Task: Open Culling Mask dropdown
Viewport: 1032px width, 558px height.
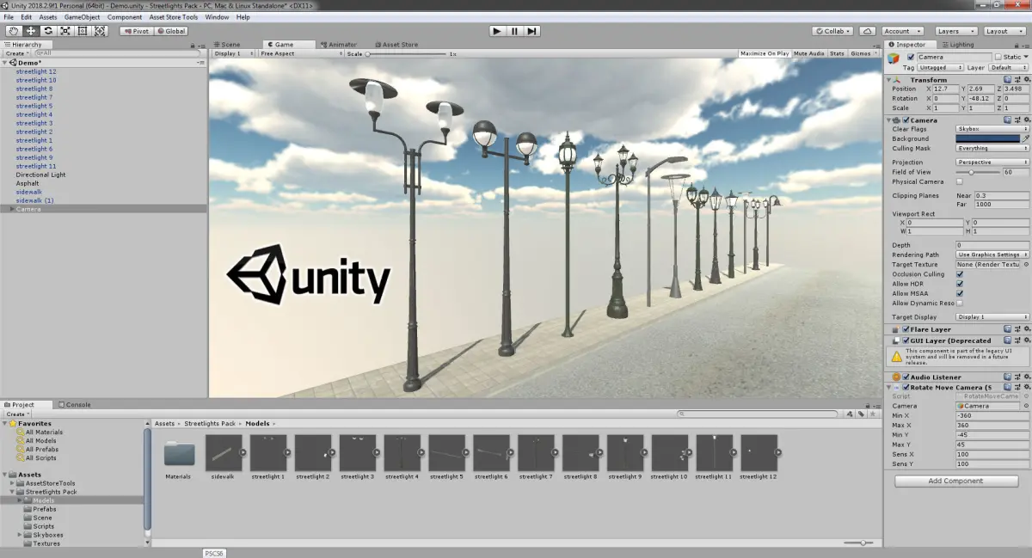Action: [992, 148]
